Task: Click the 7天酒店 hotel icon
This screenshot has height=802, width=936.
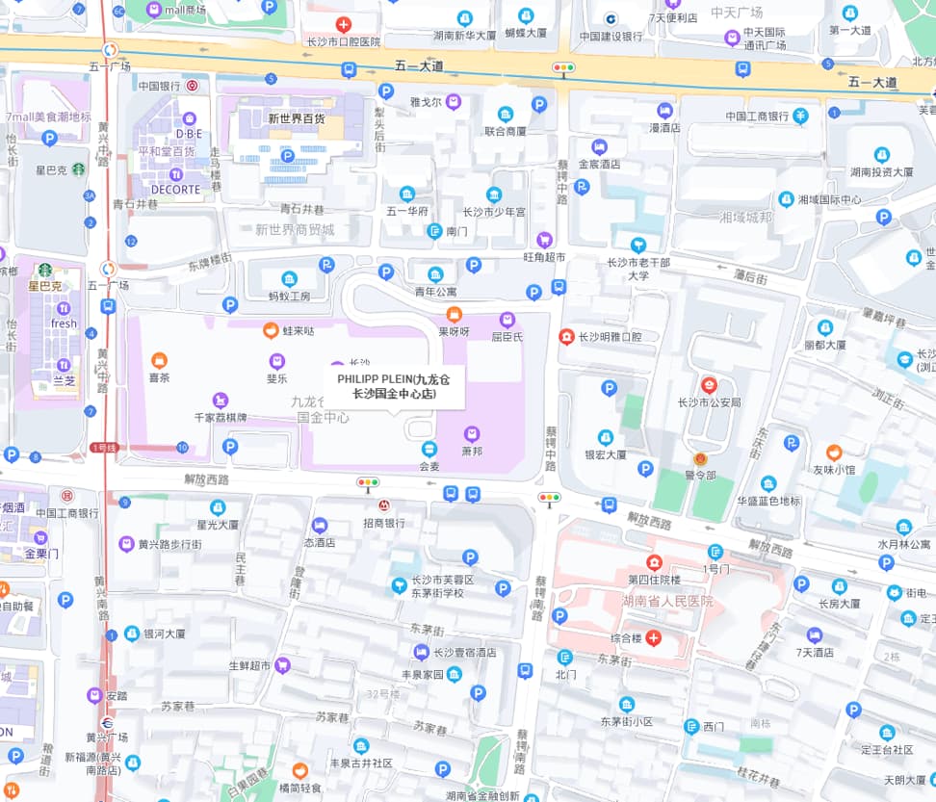Action: click(x=815, y=635)
